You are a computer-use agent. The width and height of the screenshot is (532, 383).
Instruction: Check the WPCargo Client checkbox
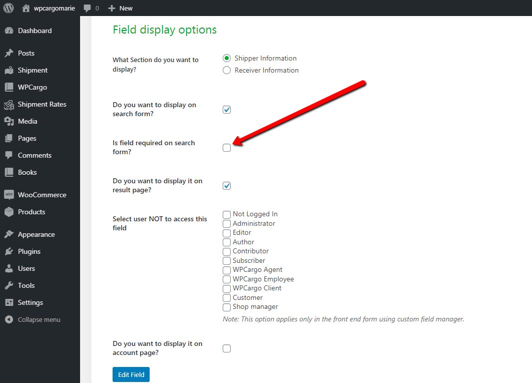click(227, 288)
